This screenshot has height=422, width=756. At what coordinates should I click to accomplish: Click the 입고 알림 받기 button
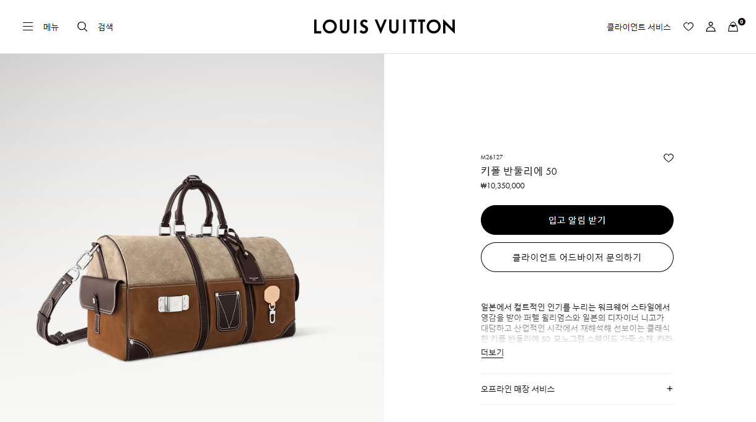coord(577,220)
